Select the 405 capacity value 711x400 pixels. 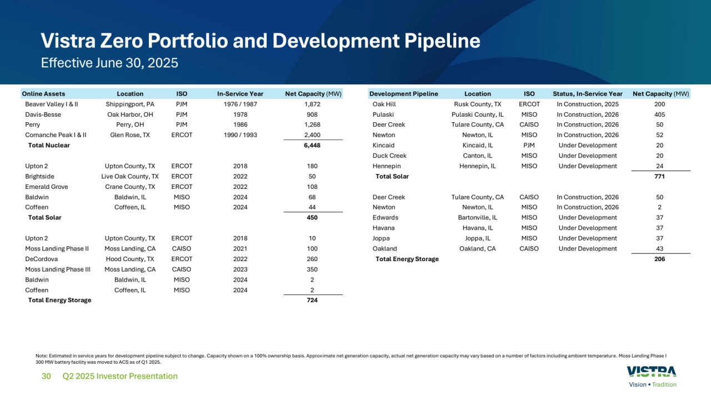tap(660, 114)
